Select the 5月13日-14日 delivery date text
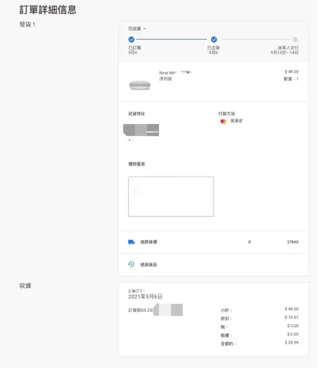The height and width of the screenshot is (368, 318). tap(285, 53)
